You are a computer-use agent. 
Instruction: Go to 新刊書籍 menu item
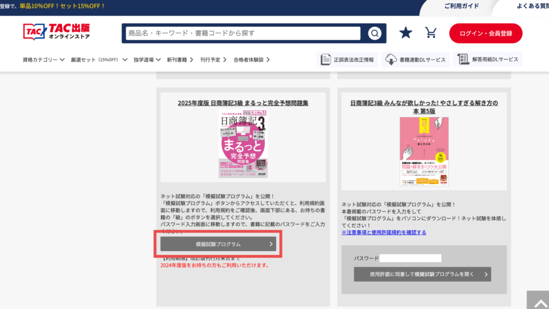180,60
